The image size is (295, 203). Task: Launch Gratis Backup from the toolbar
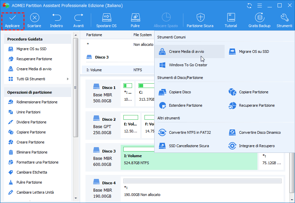(x=259, y=20)
